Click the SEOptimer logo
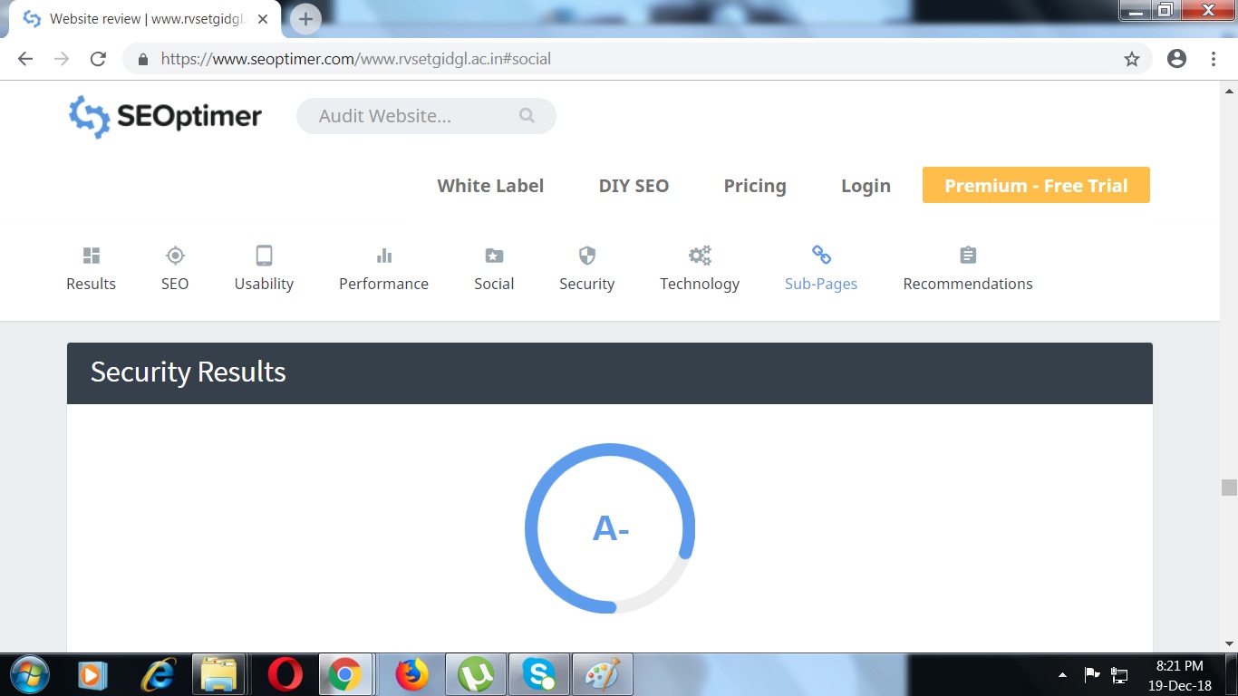The height and width of the screenshot is (696, 1238). [165, 116]
